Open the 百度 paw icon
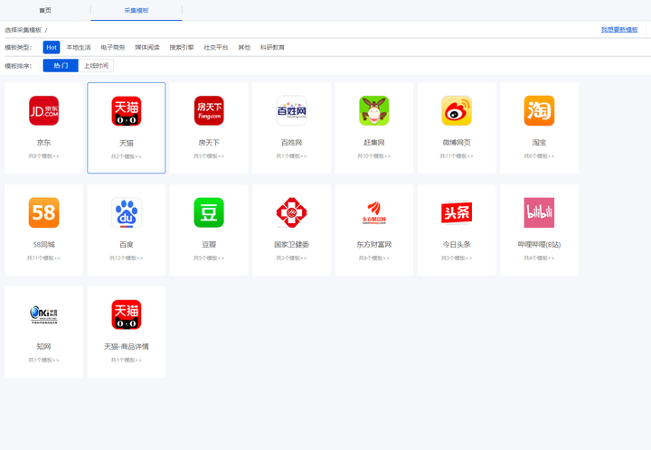The image size is (651, 450). (x=127, y=212)
